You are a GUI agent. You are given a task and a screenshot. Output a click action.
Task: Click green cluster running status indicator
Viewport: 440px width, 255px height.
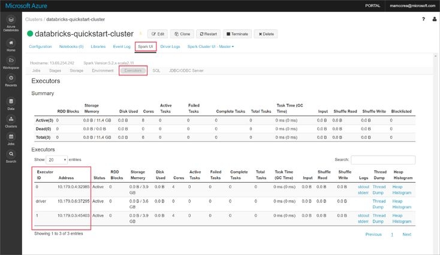point(30,34)
